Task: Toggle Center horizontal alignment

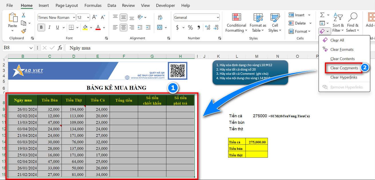Action: pos(123,27)
